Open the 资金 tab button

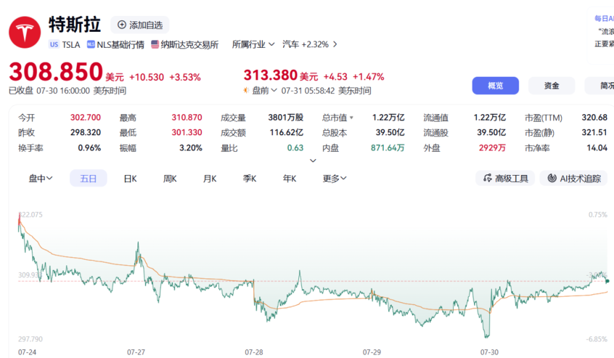[551, 85]
